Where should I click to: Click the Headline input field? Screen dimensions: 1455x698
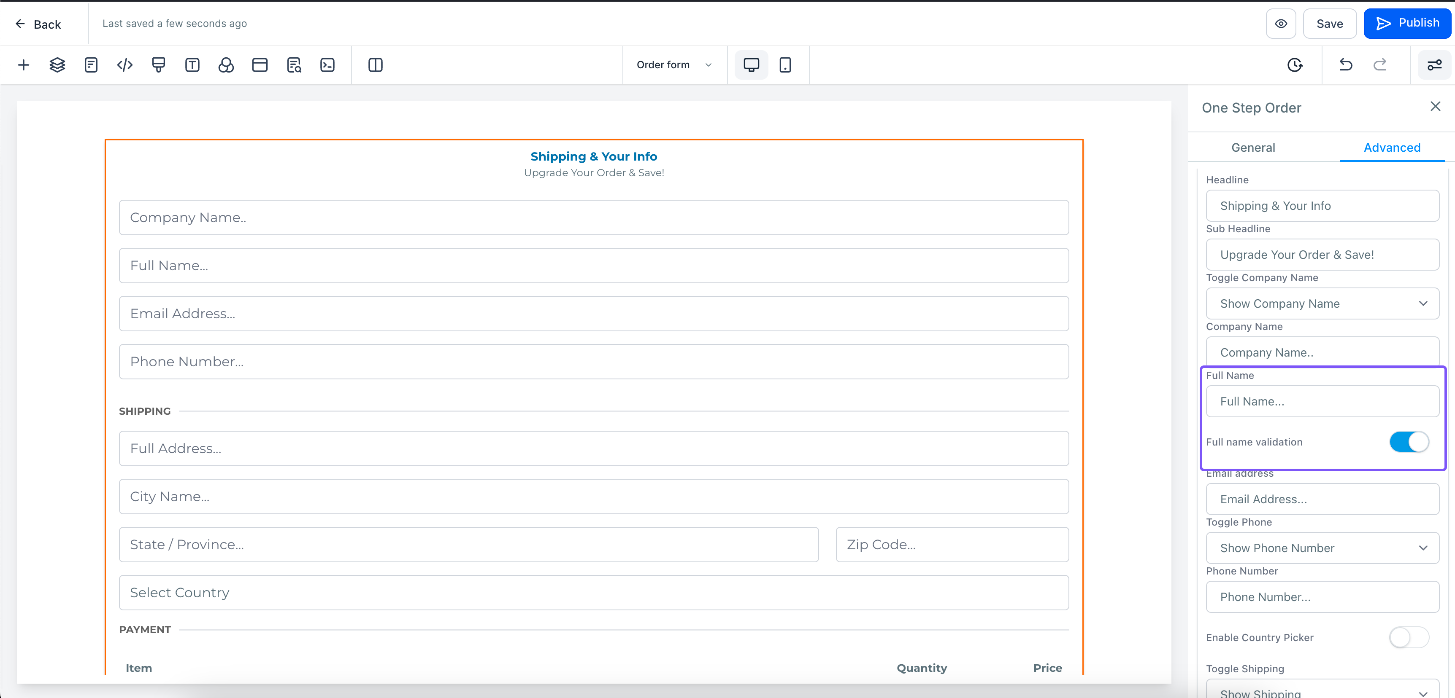pyautogui.click(x=1322, y=206)
